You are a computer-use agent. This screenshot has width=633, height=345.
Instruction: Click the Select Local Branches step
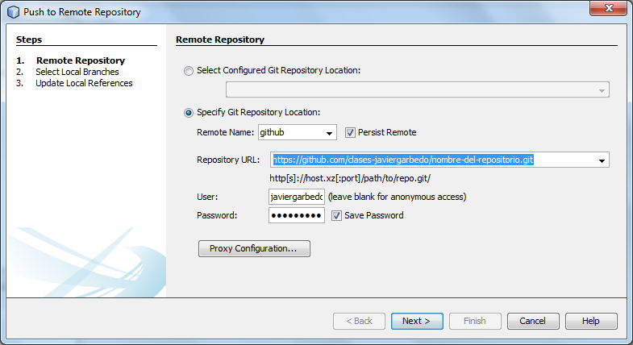click(77, 72)
